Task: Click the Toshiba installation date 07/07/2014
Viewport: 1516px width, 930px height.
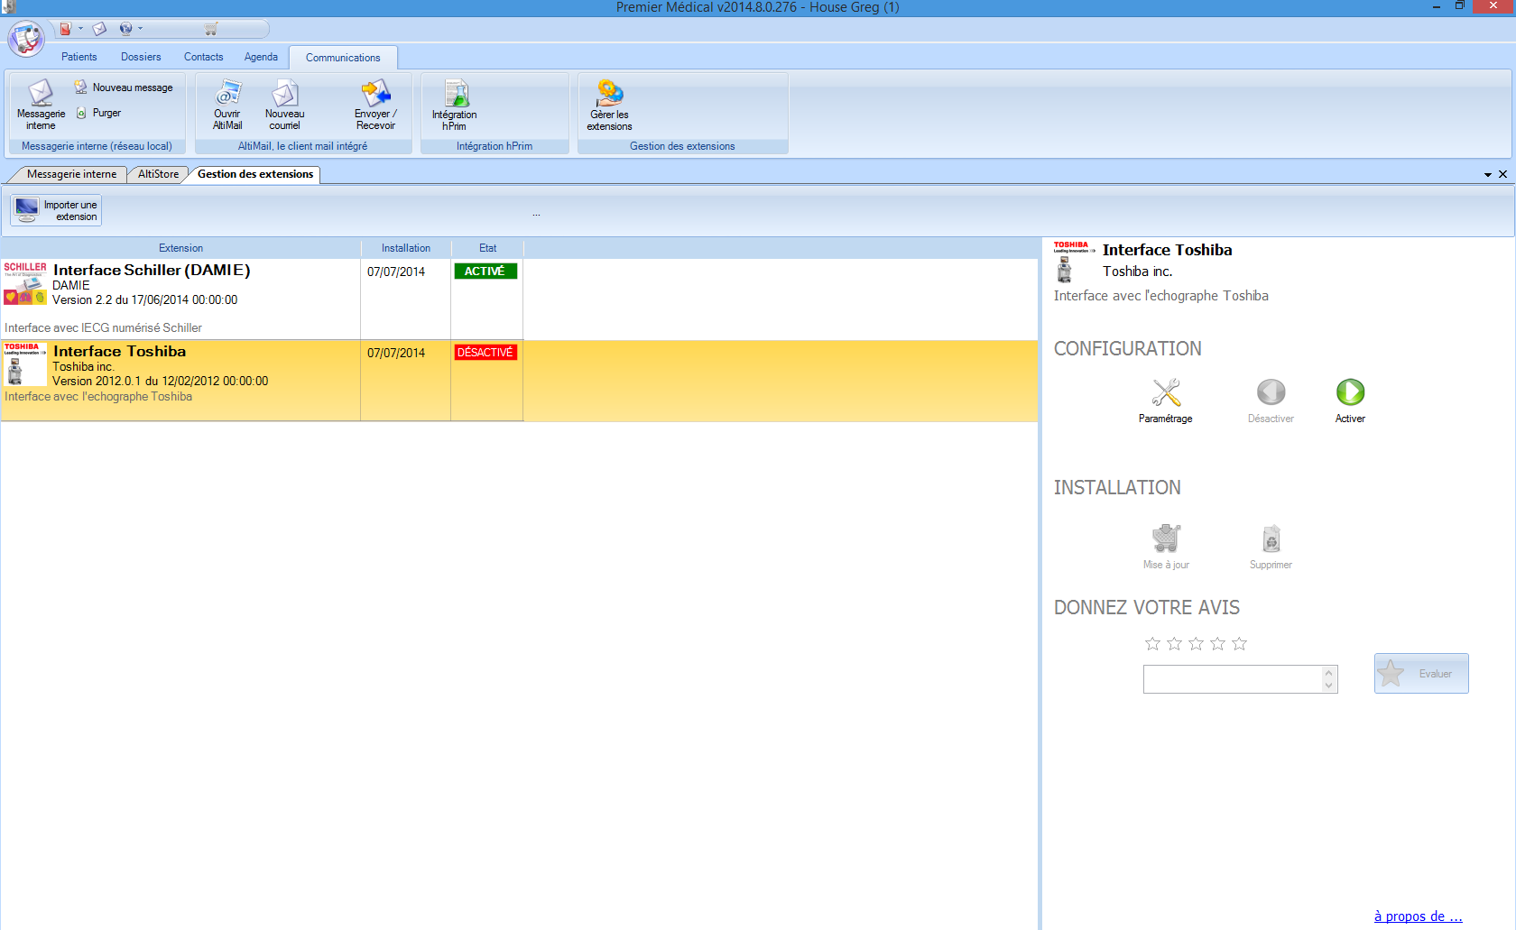Action: click(x=396, y=353)
